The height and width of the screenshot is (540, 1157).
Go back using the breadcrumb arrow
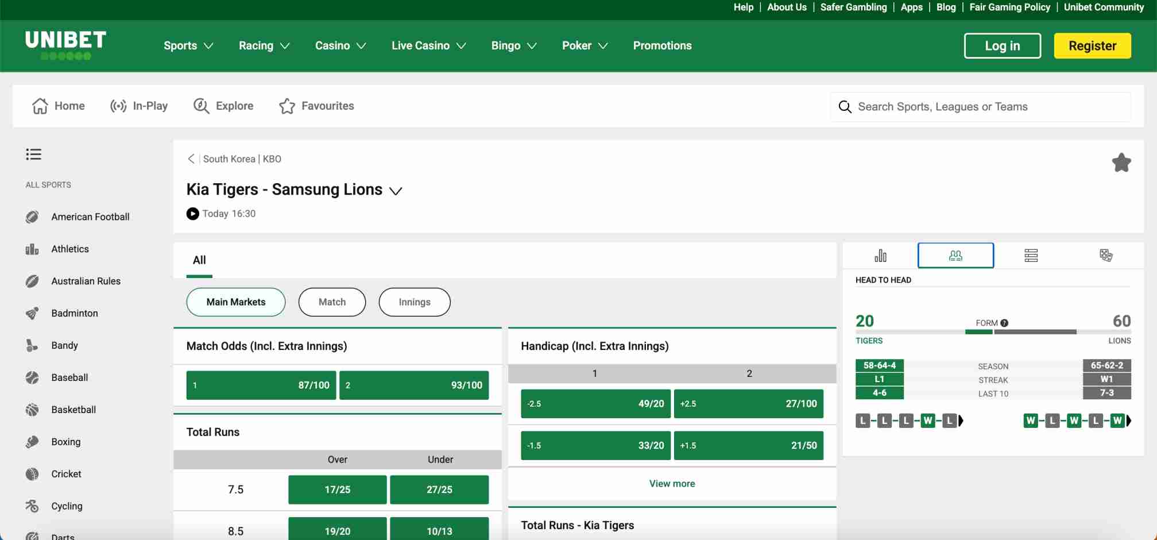[x=191, y=159]
